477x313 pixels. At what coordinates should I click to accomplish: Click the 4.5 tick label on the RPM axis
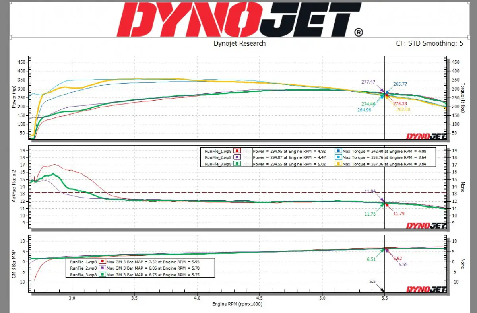[x=260, y=297]
